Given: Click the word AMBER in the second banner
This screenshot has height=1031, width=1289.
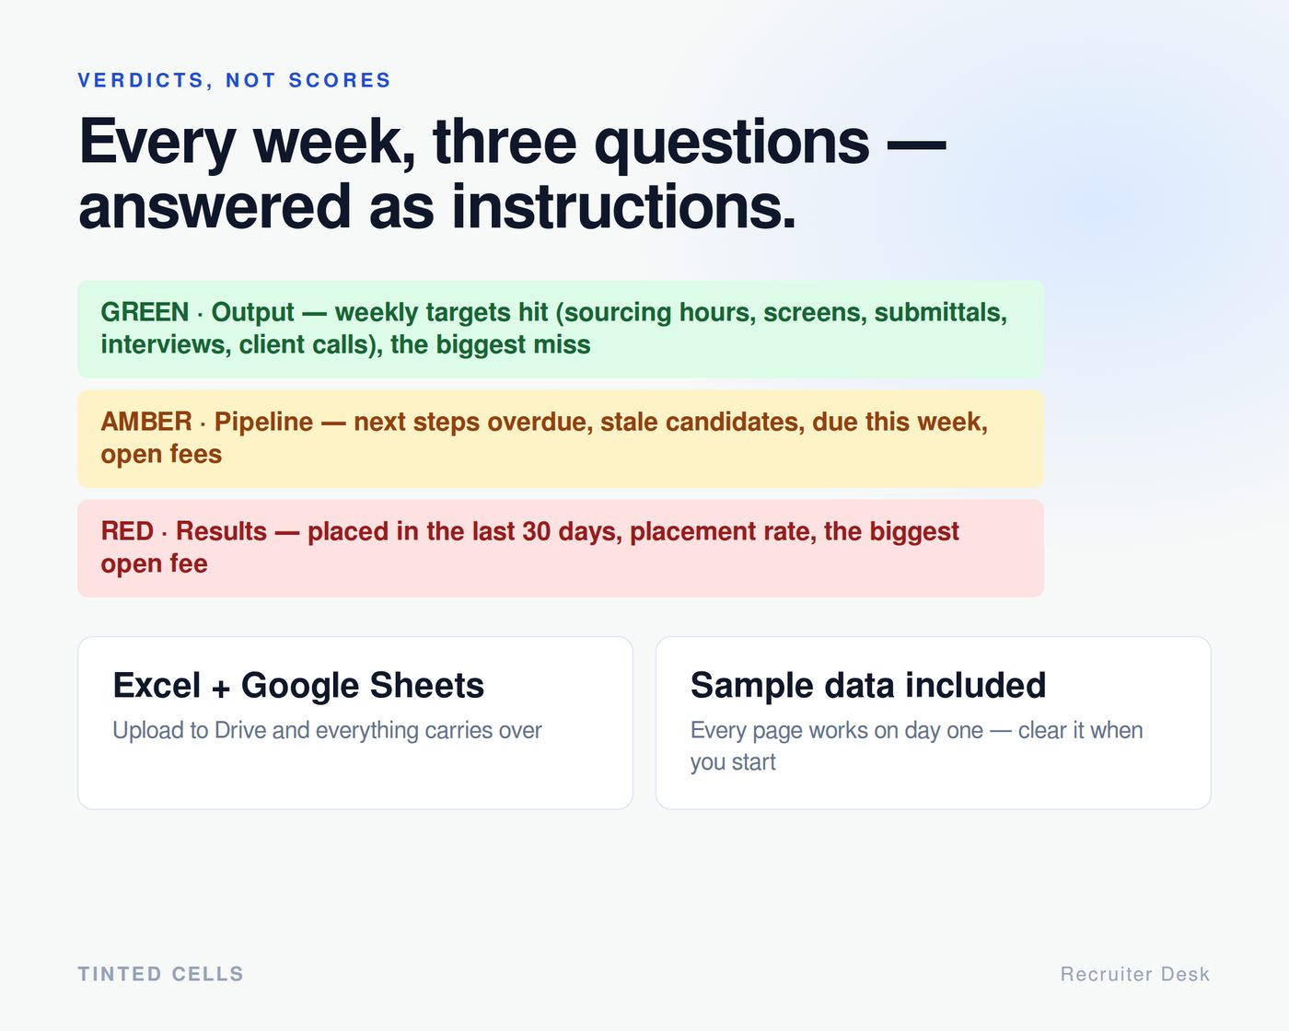Looking at the screenshot, I should [146, 422].
